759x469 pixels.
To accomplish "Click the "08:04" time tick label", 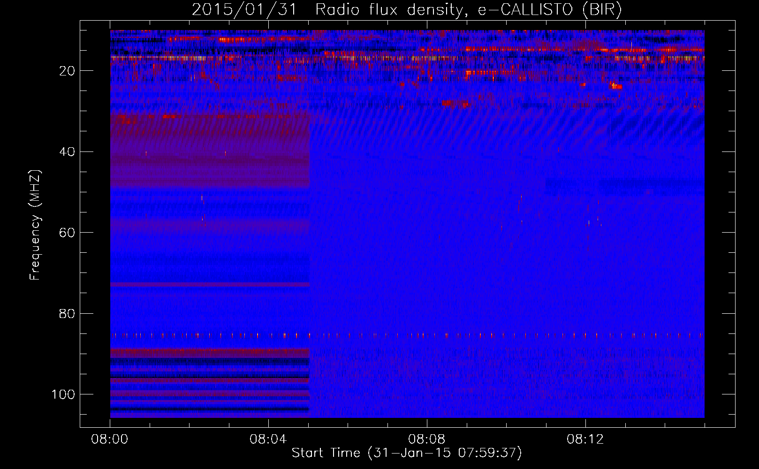I will click(268, 439).
